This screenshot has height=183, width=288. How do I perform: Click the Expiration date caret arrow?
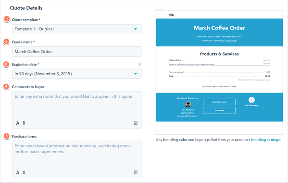[x=136, y=74]
